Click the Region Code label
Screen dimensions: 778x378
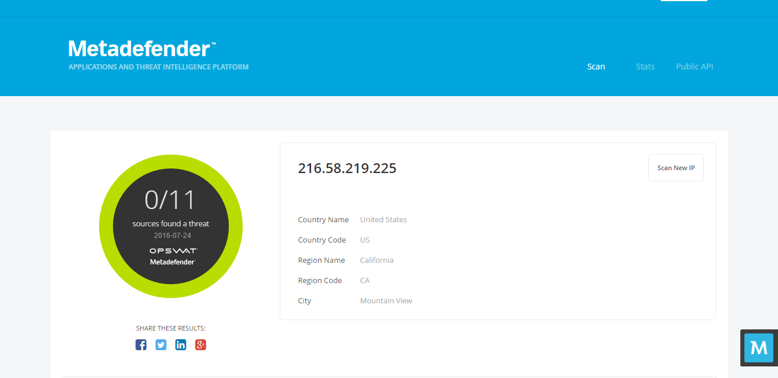click(x=320, y=281)
